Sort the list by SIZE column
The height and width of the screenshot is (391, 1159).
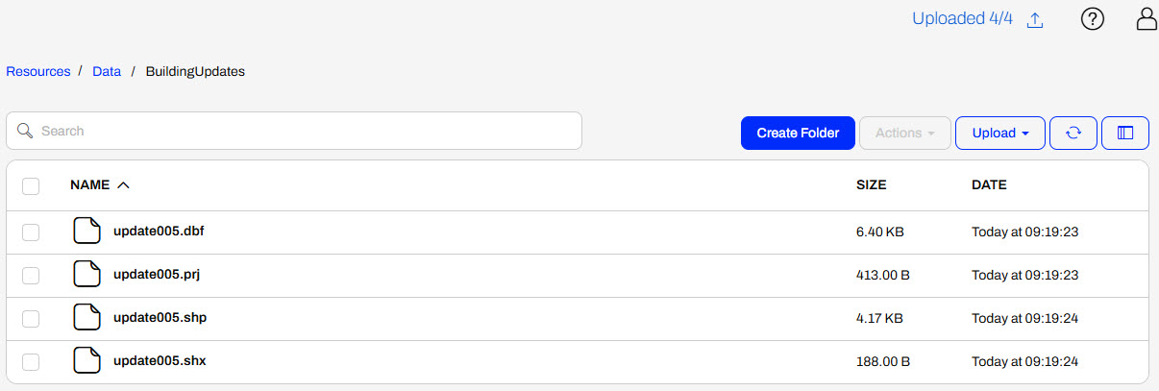click(871, 185)
